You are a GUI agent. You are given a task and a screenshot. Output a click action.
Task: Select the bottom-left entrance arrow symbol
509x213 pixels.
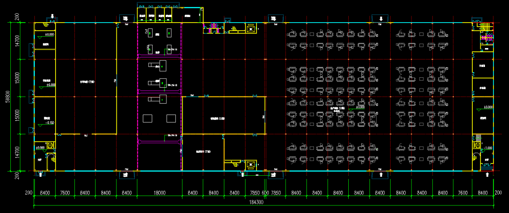tap(41, 174)
